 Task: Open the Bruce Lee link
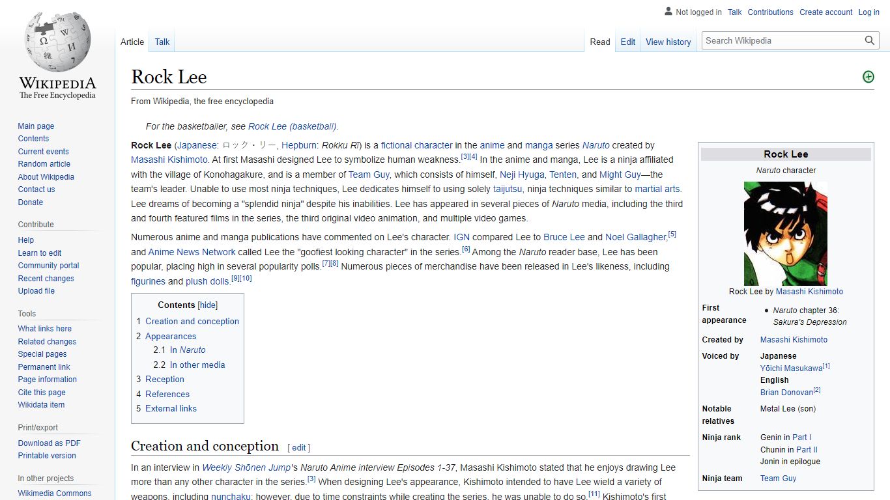click(x=564, y=237)
